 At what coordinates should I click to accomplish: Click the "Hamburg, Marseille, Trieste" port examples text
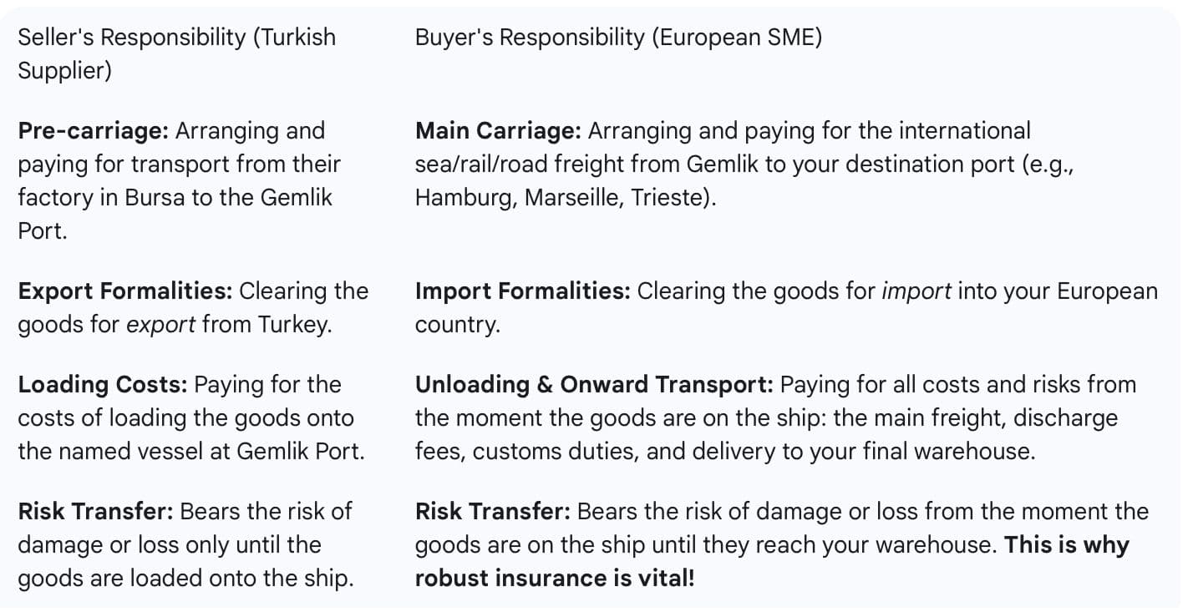[563, 200]
